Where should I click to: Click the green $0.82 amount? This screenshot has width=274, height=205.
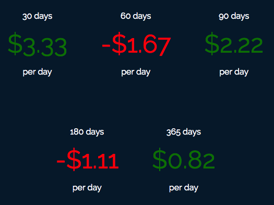click(184, 160)
